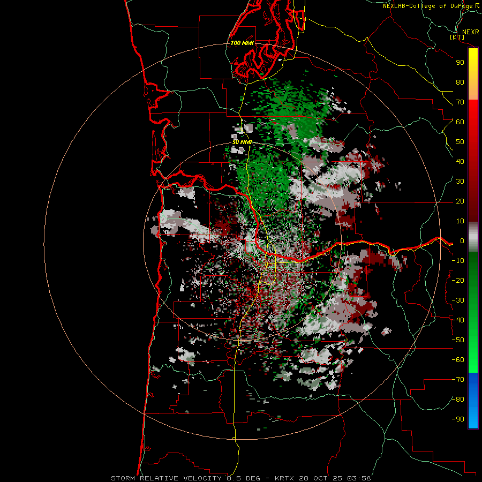Screen dimensions: 482x482
Task: Select the 10 value on the velocity scale
Action: [x=460, y=221]
